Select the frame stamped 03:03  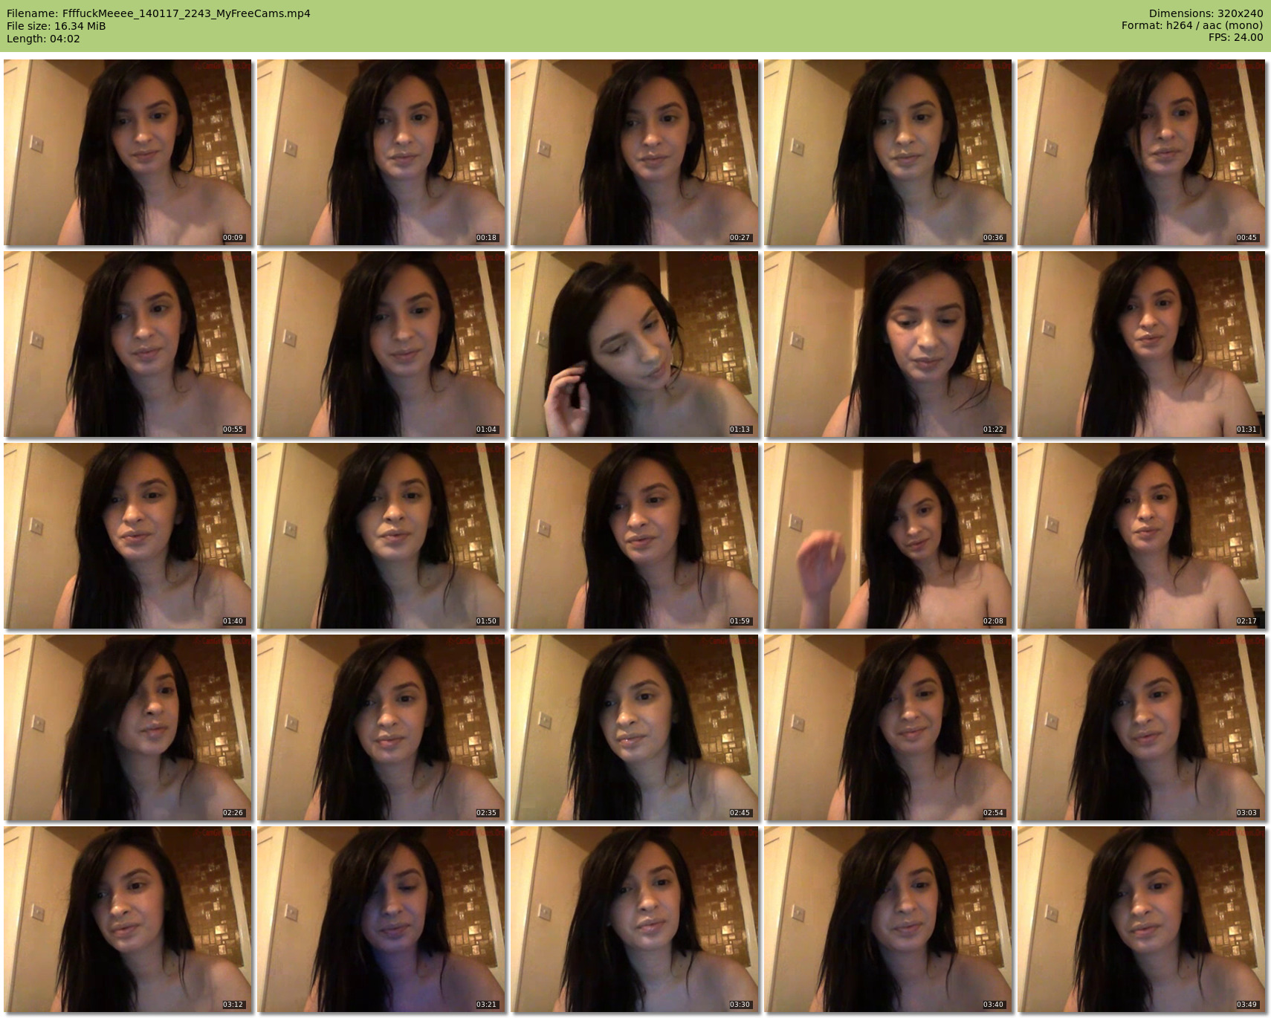tap(1142, 727)
